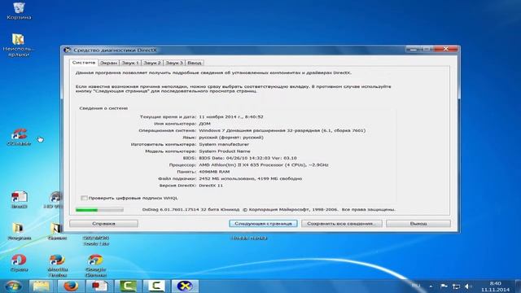The height and width of the screenshot is (293, 521).
Task: Open the Неиспользуемые ярлыки desktop folder
Action: pyautogui.click(x=19, y=45)
